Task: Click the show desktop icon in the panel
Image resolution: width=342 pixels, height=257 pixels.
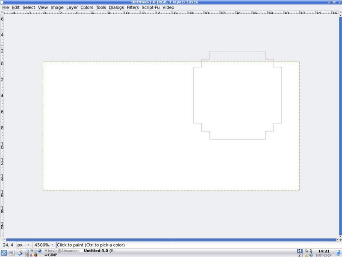Action: [11, 253]
